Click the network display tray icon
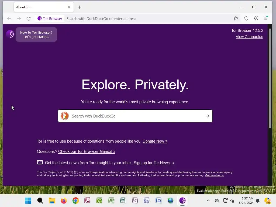 pos(225,201)
